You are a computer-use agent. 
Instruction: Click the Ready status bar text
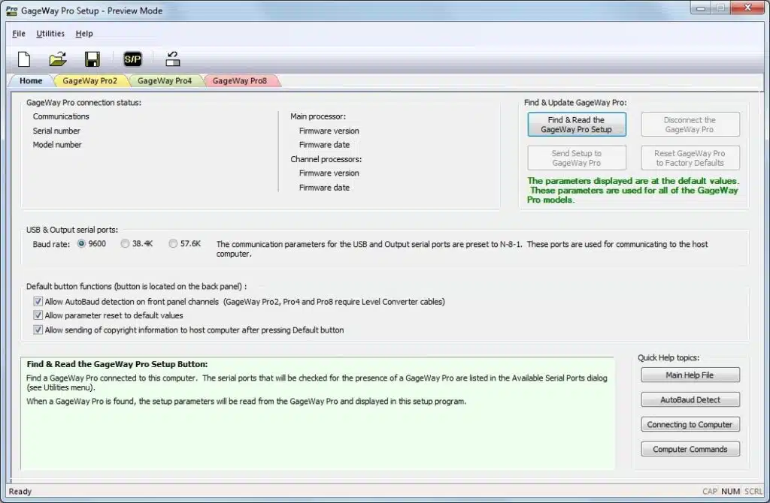pyautogui.click(x=20, y=491)
